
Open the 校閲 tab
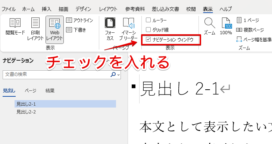[x=191, y=9]
